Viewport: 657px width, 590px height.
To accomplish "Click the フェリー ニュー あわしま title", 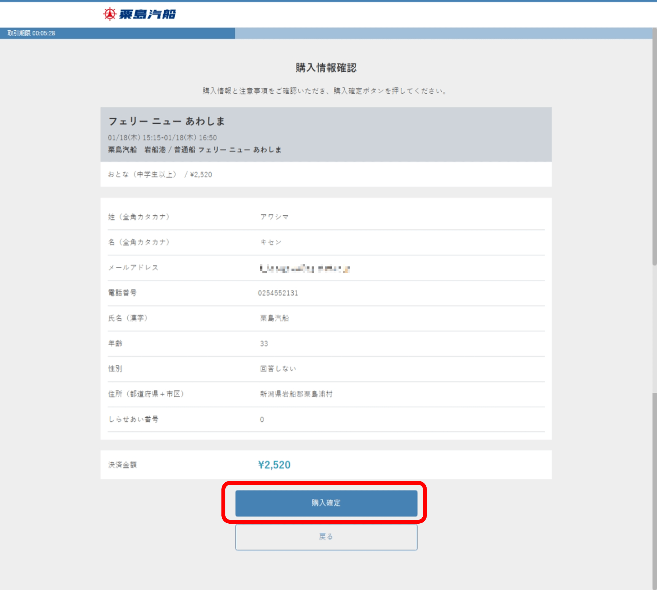I will click(166, 121).
